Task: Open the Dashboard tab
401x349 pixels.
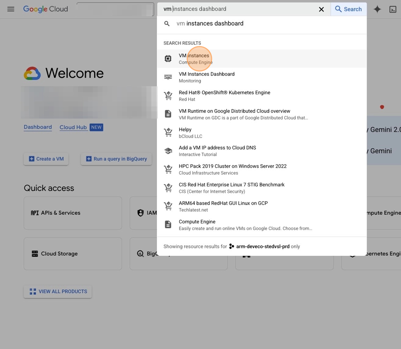Action: [x=38, y=127]
